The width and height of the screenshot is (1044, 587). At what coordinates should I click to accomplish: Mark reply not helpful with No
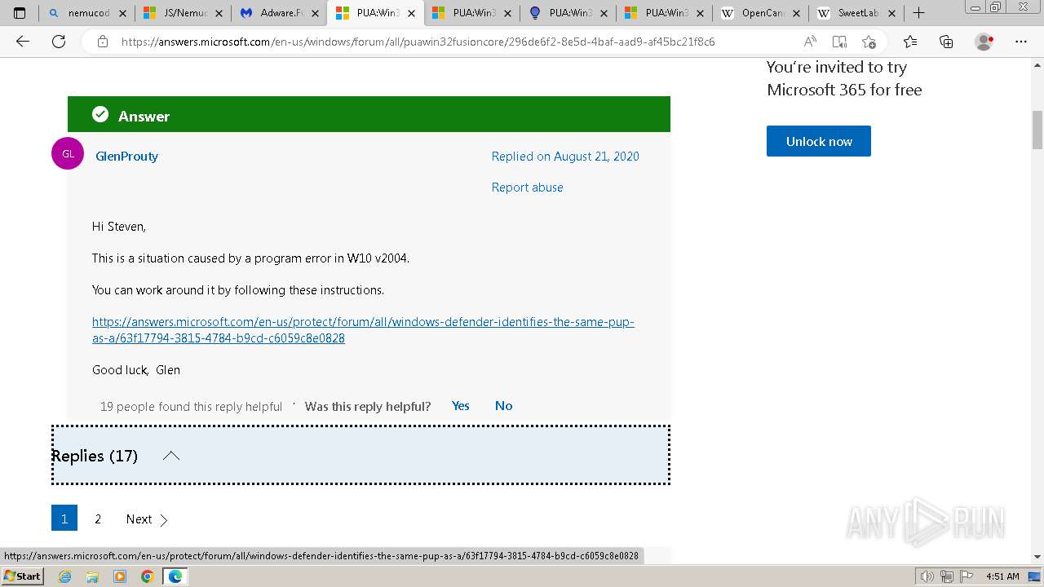point(503,405)
